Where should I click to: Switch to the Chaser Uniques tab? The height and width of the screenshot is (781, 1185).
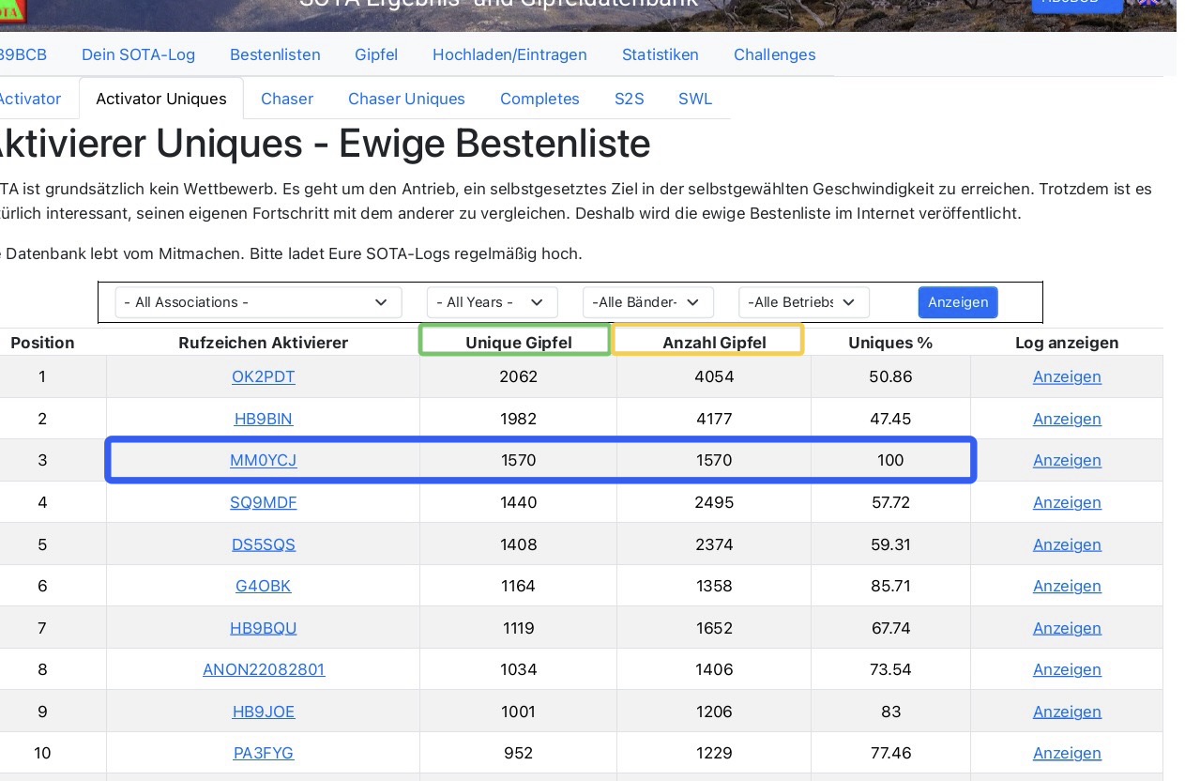(406, 99)
